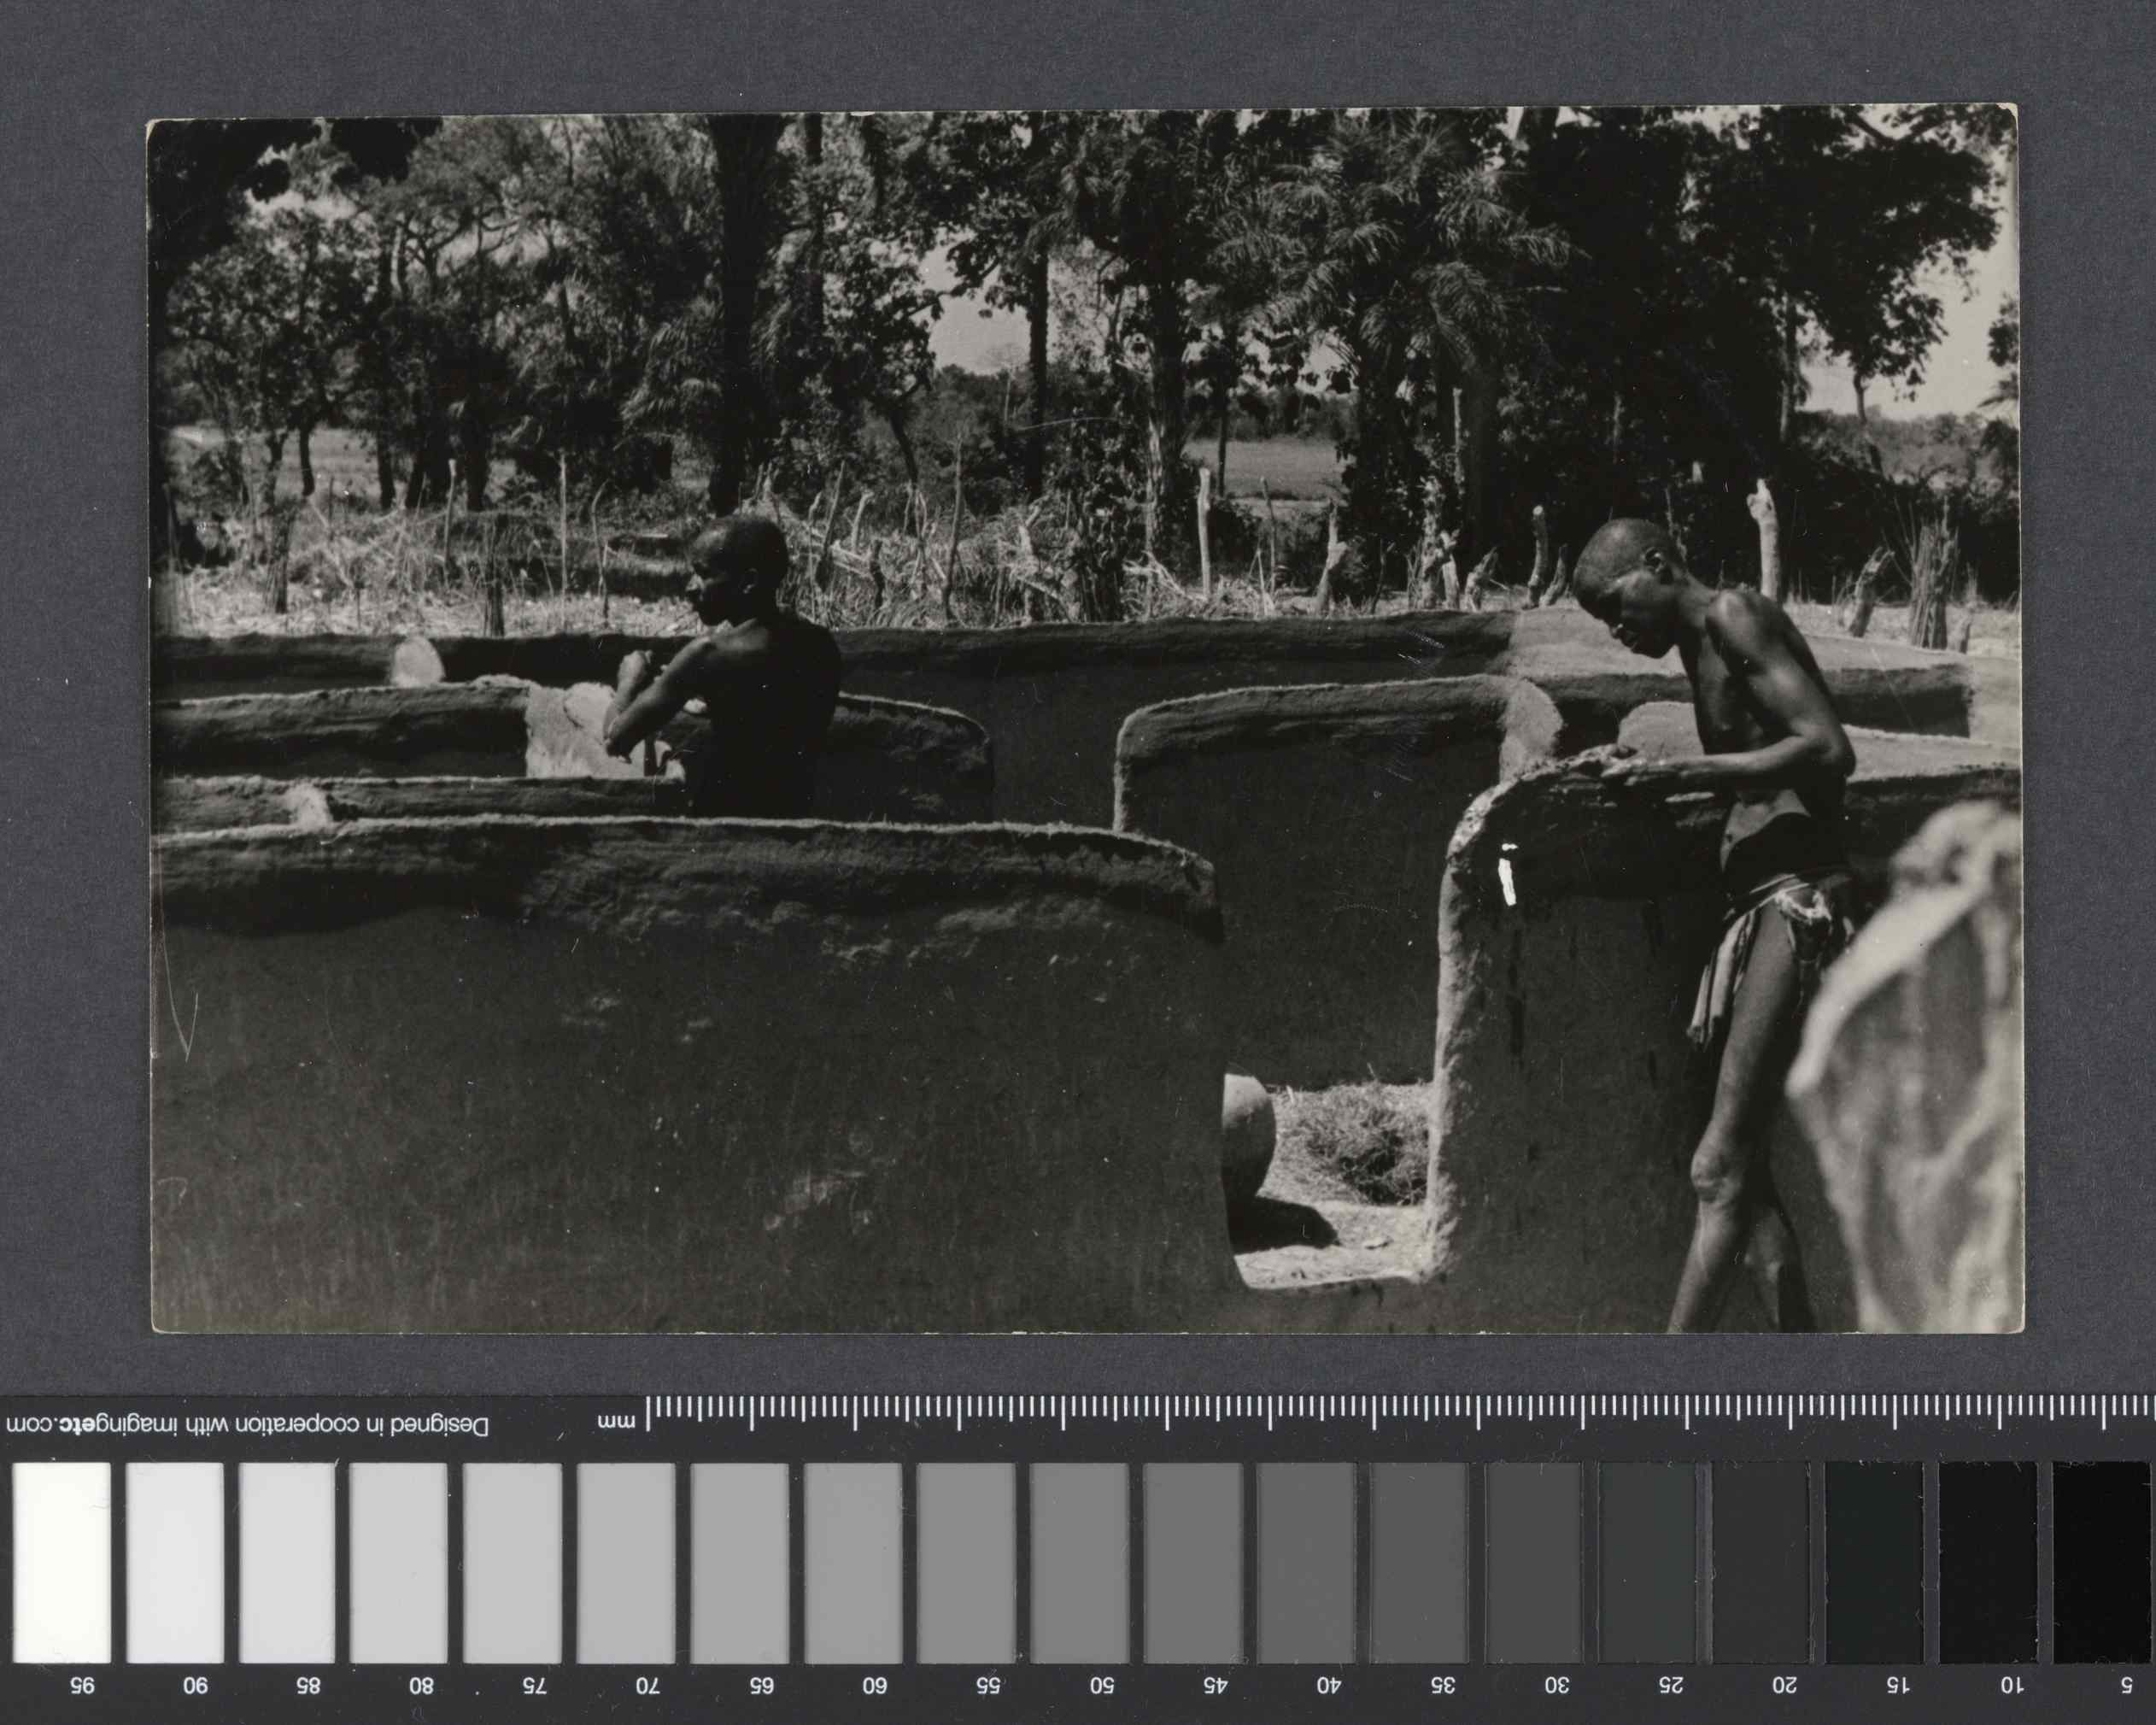Click the millimeter ruler scale
2156x1725 pixels.
1400,1413
